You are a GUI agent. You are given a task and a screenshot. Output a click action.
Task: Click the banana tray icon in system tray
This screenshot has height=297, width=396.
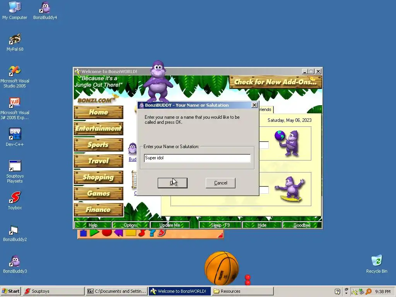pyautogui.click(x=355, y=292)
